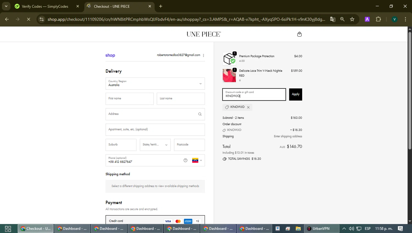The image size is (412, 233).
Task: Expand the Country/Region dropdown
Action: [x=155, y=84]
